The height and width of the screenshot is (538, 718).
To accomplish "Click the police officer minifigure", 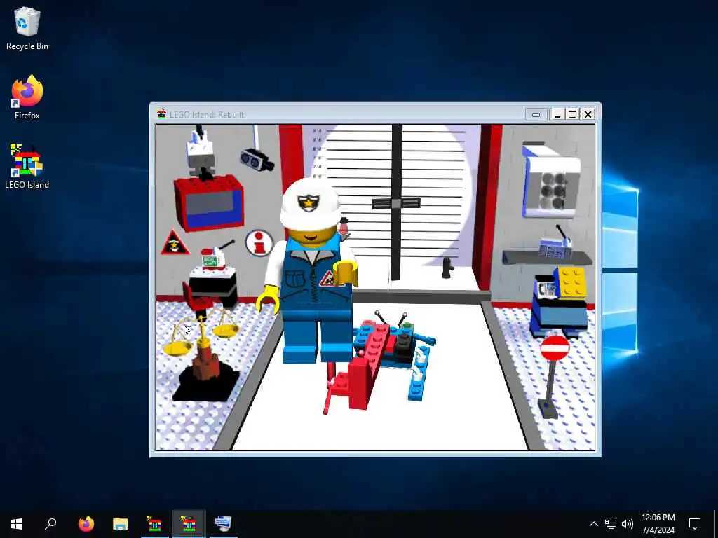I will click(311, 270).
